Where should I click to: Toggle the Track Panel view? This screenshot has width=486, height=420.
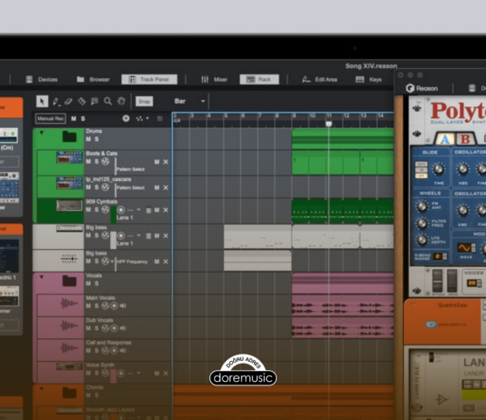point(149,79)
